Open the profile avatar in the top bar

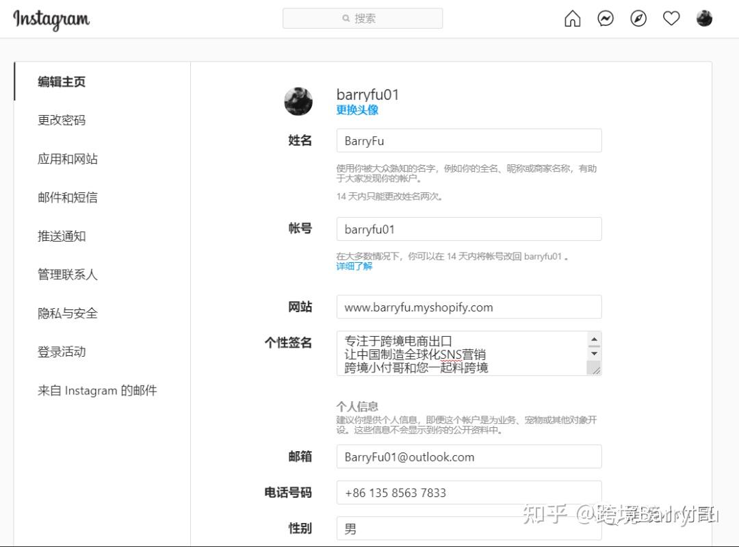704,18
